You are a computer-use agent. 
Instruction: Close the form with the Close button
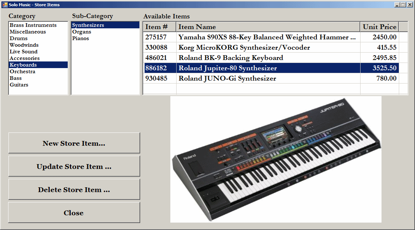click(x=74, y=213)
